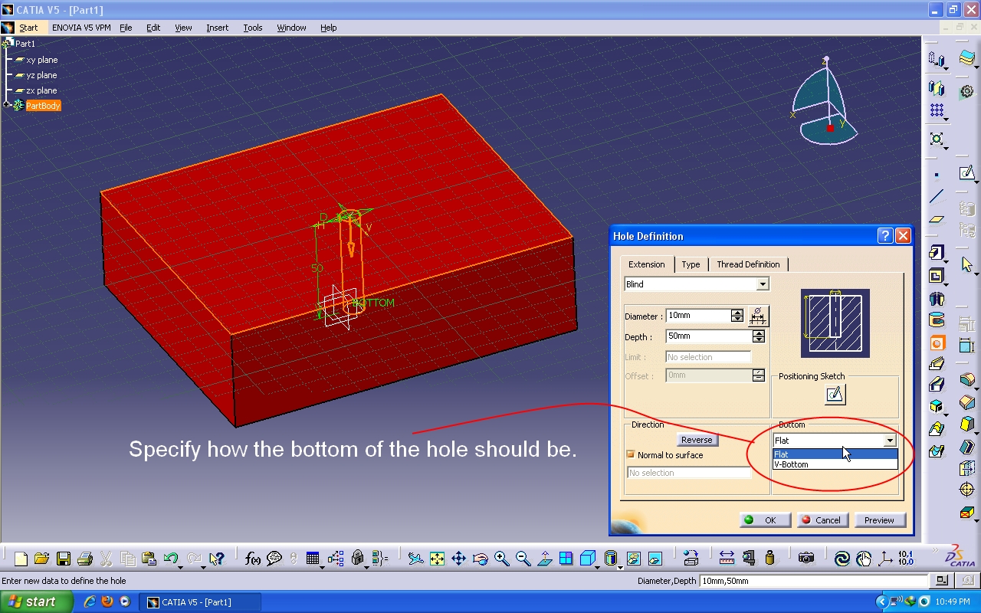Click the Zoom In magnifier icon
Screen dimensions: 981x613
click(501, 559)
